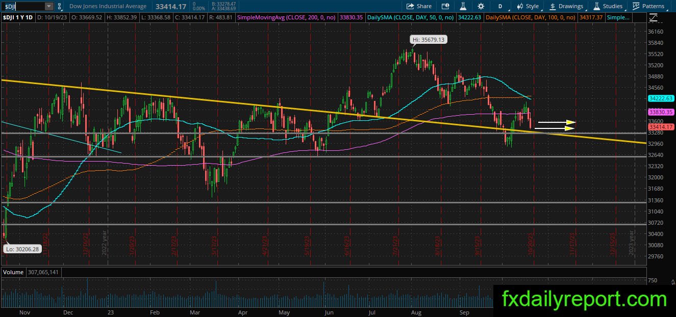
Task: Click the Aug label on time axis
Action: pos(417,311)
